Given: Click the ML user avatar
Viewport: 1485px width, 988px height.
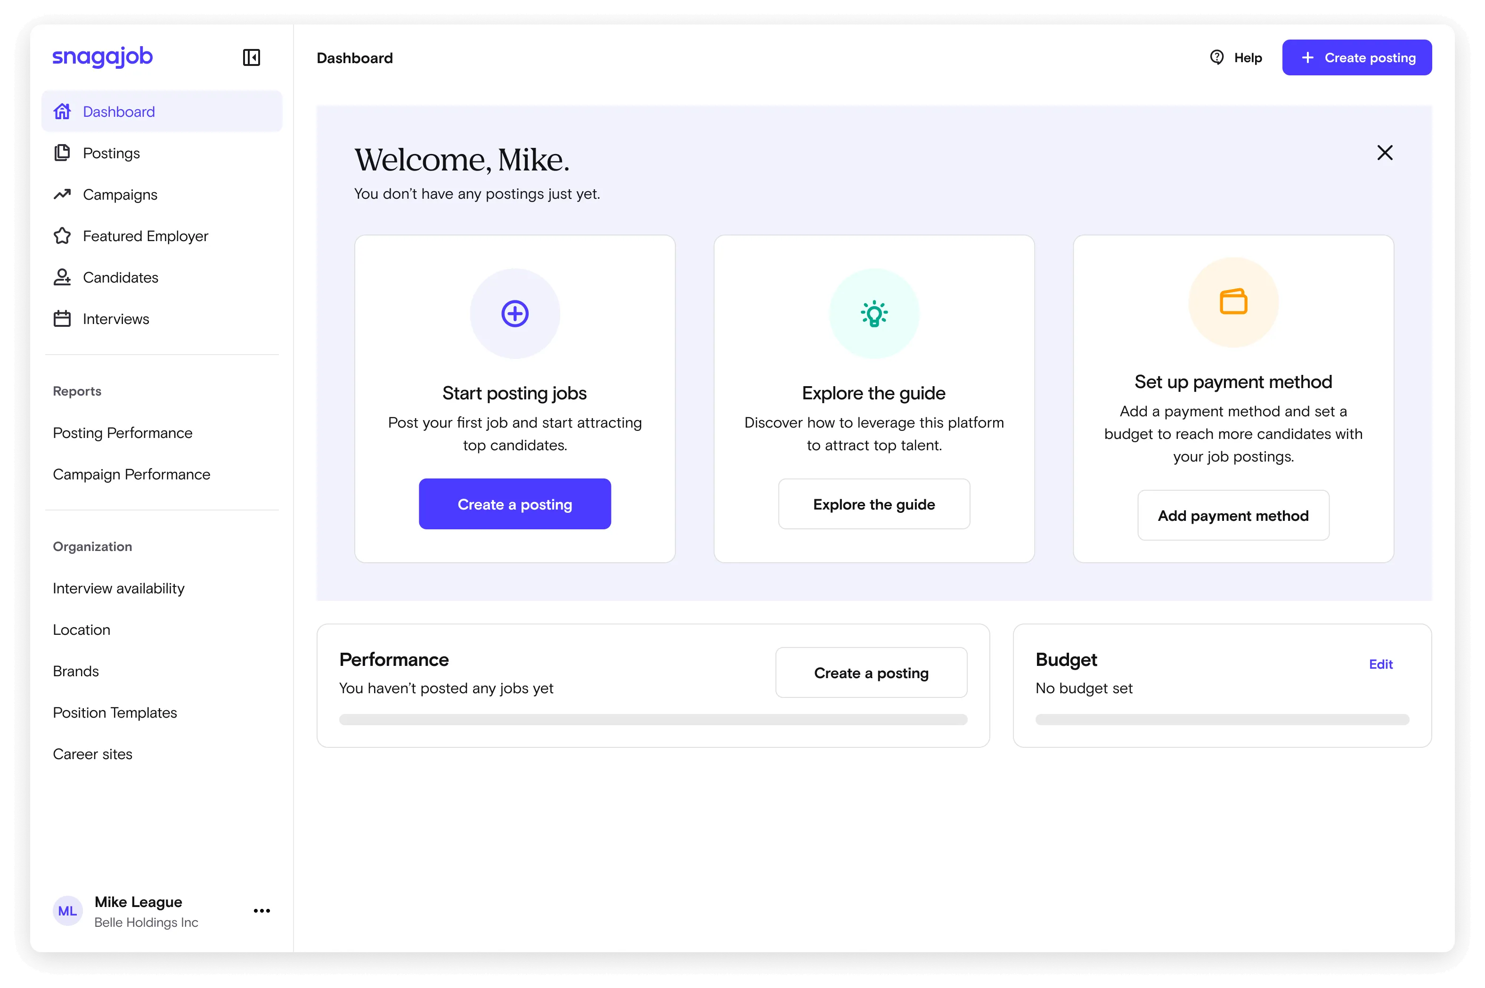Looking at the screenshot, I should (67, 911).
